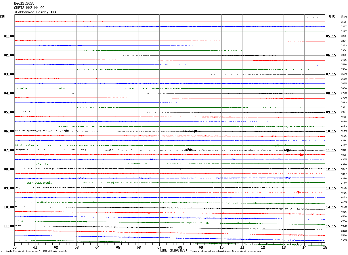Click the 11:15 UTC time label

point(331,150)
